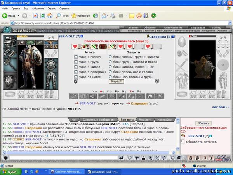Click SER-VOLT's body armor slot

pyautogui.click(x=10, y=81)
